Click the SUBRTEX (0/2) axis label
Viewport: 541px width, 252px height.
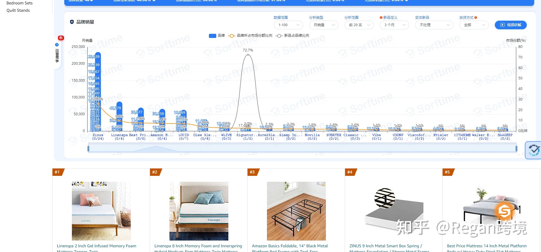point(334,137)
